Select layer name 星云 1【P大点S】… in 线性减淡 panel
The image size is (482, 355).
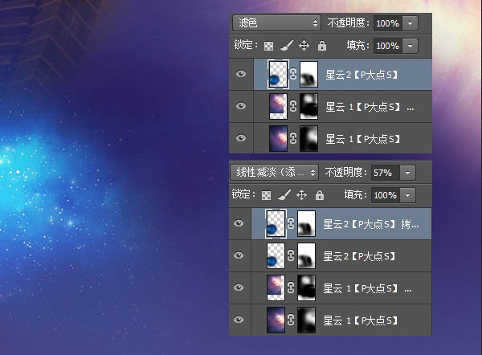[x=367, y=288]
